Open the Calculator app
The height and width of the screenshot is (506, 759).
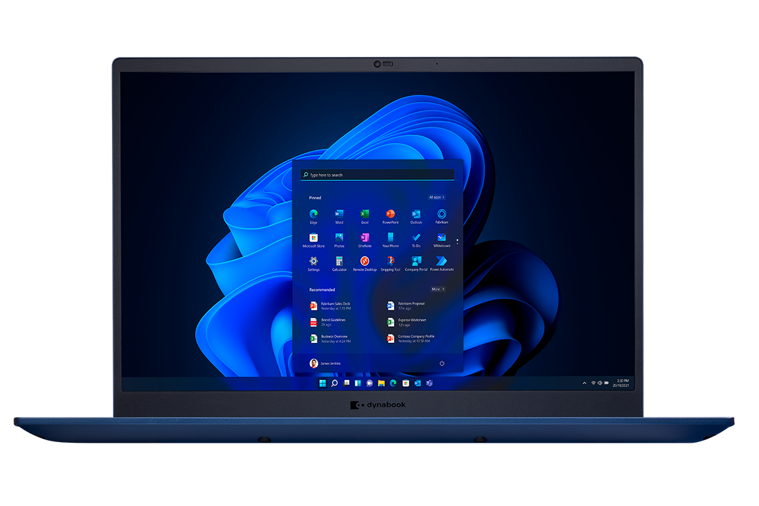click(339, 261)
